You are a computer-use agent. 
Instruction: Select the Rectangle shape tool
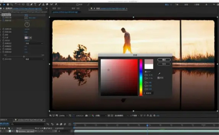pos(28,4)
